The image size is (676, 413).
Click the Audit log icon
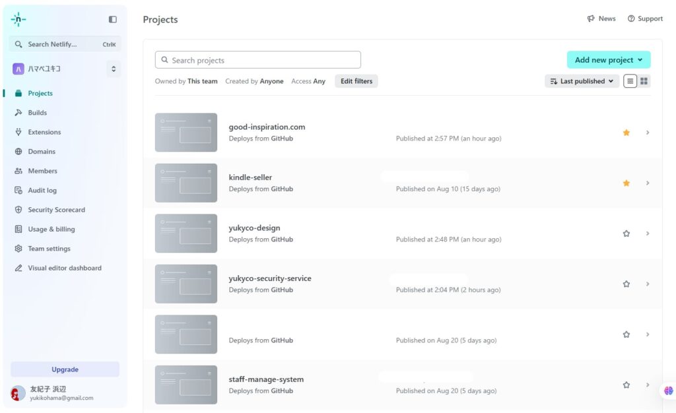[18, 191]
